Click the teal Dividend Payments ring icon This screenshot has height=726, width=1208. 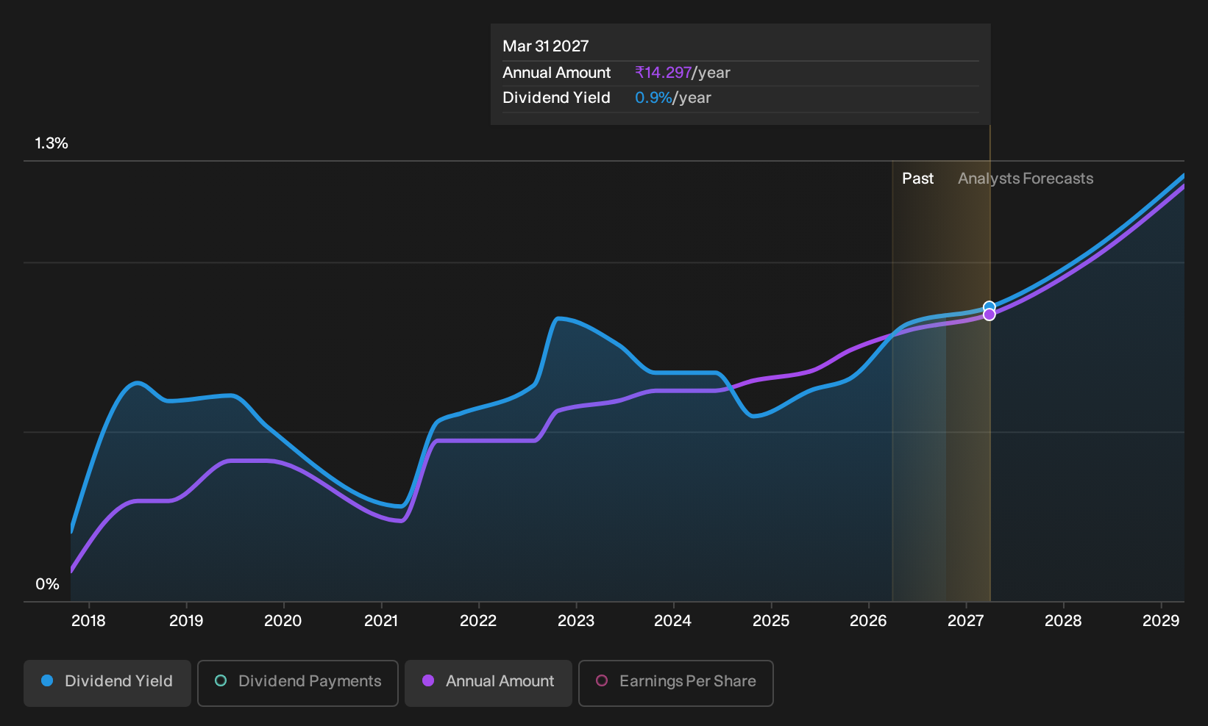pos(221,681)
